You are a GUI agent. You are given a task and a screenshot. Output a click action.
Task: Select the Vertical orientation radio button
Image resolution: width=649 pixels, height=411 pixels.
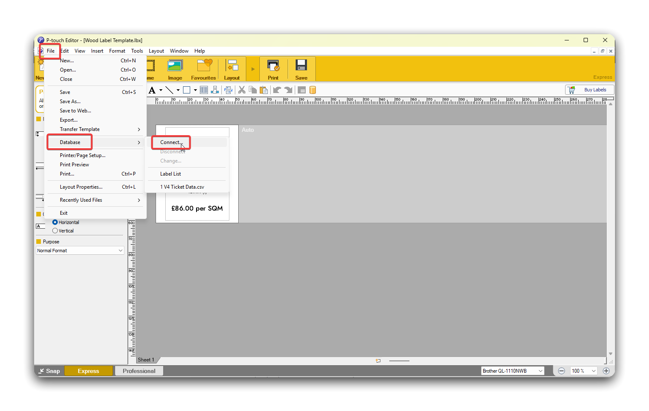55,231
